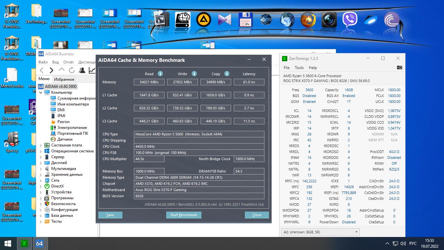Switch to the Меню tab
Image resolution: width=444 pixels, height=250 pixels.
44,79
